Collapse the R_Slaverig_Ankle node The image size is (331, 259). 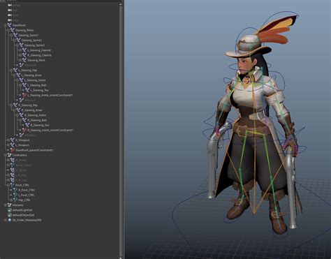click(x=17, y=115)
